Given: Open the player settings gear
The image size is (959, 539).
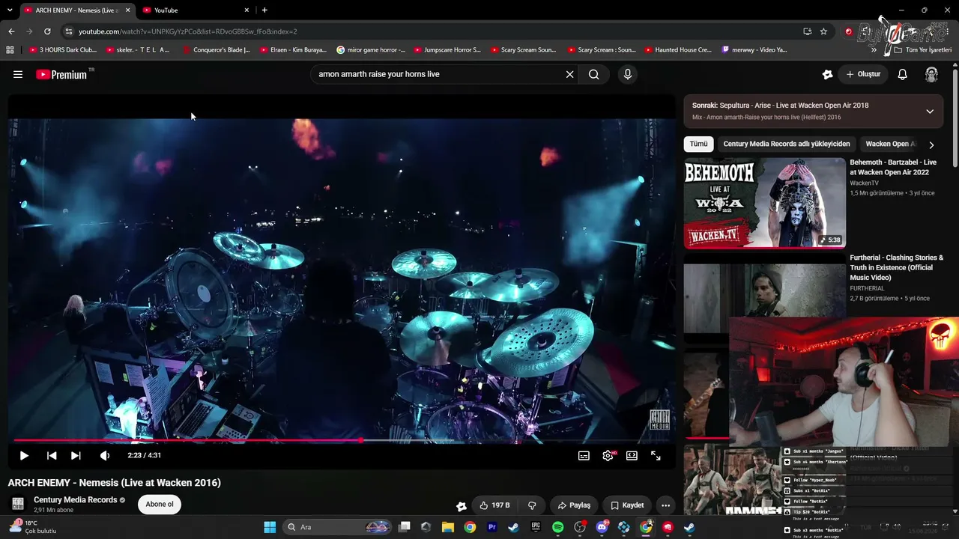Looking at the screenshot, I should [x=608, y=455].
